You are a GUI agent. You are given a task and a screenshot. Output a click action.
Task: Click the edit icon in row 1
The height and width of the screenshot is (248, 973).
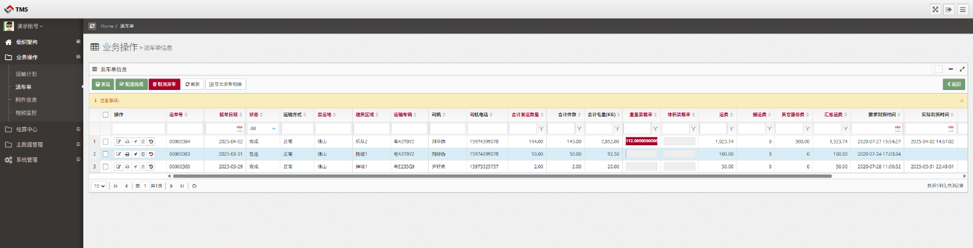119,142
